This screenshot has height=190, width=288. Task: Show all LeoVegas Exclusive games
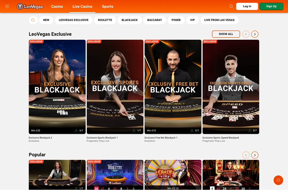tap(226, 34)
